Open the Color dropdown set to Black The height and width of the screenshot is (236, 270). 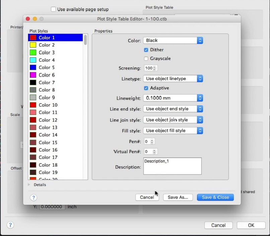(x=173, y=40)
